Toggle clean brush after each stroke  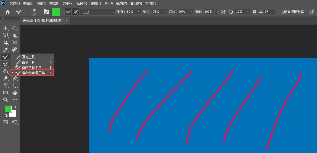[x=76, y=12]
